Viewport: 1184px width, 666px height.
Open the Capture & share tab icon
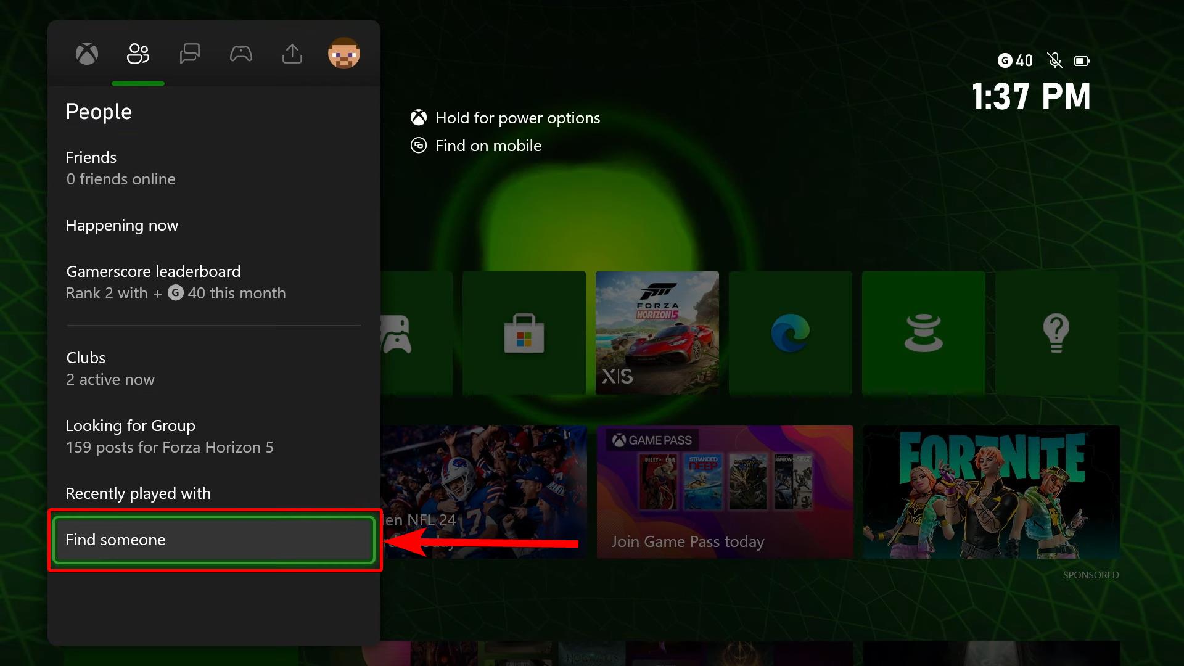(292, 54)
